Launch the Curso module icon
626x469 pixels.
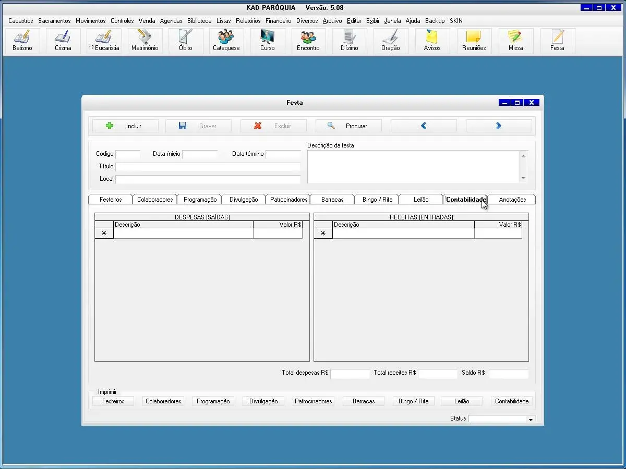click(x=268, y=41)
